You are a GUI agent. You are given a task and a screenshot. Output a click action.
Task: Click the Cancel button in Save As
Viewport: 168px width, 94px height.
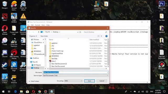(x=102, y=81)
